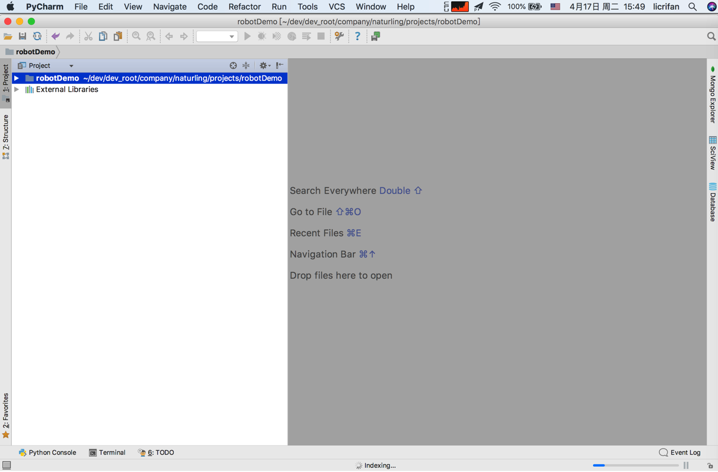
Task: Open the 6: TODO tool window
Action: (156, 453)
